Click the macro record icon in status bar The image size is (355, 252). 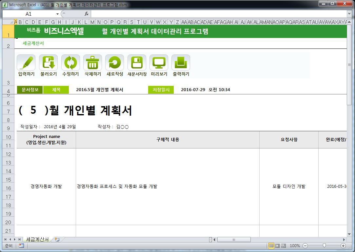coord(22,246)
